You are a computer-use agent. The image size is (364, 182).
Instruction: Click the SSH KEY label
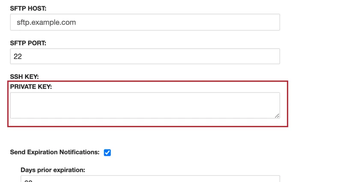pos(24,76)
